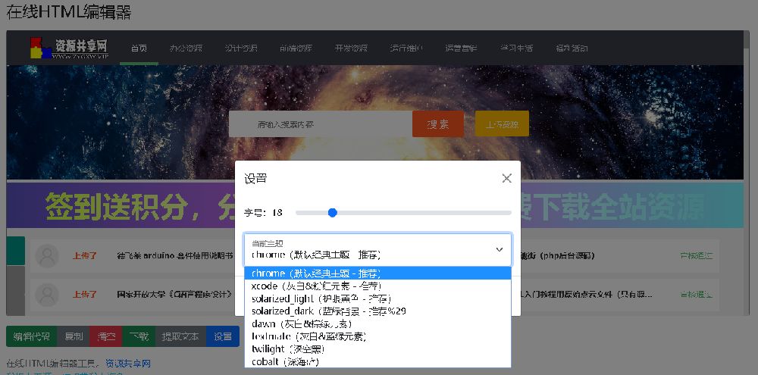Open the 开发资源 navigation tab
This screenshot has height=375, width=758.
coord(351,48)
